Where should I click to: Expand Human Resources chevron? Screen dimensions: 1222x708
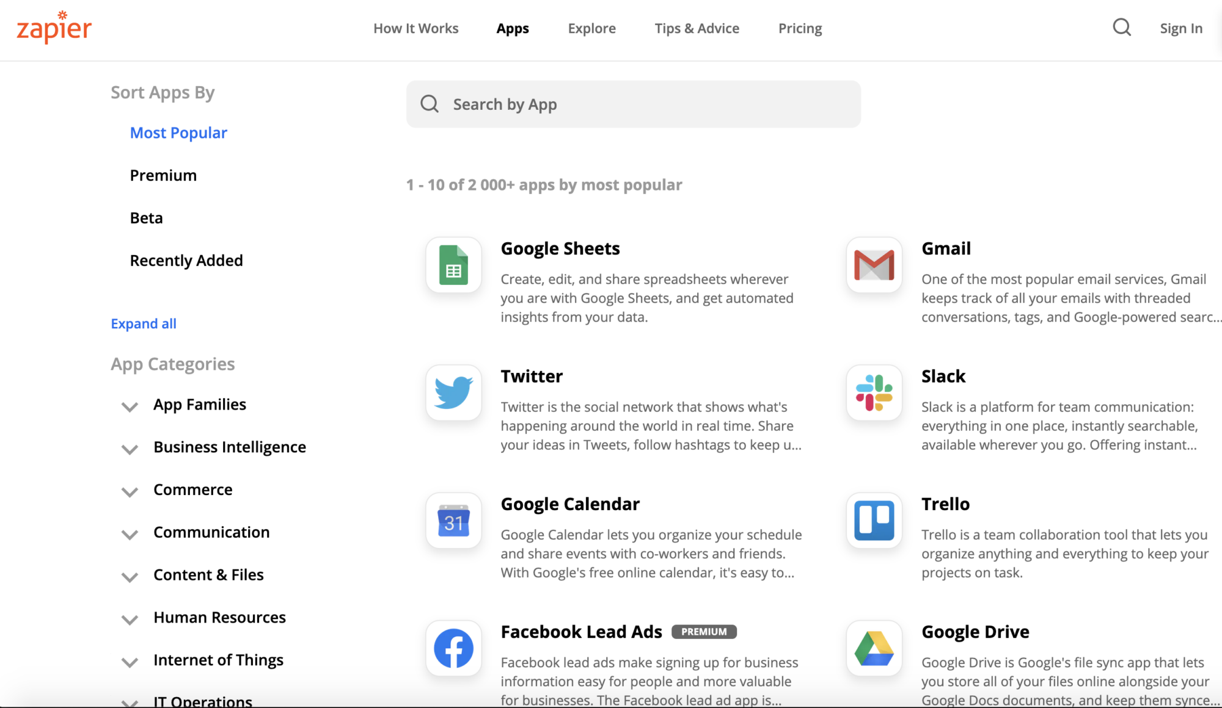point(130,619)
